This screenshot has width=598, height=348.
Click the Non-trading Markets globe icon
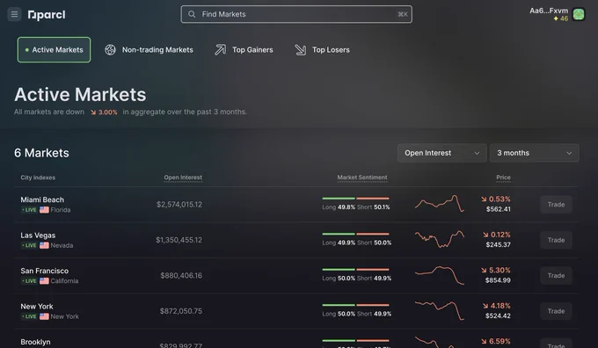(x=110, y=50)
